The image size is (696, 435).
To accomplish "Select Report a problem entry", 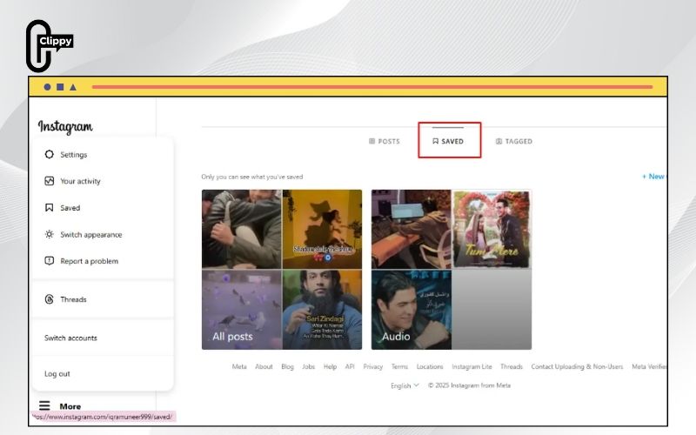I will coord(103,261).
